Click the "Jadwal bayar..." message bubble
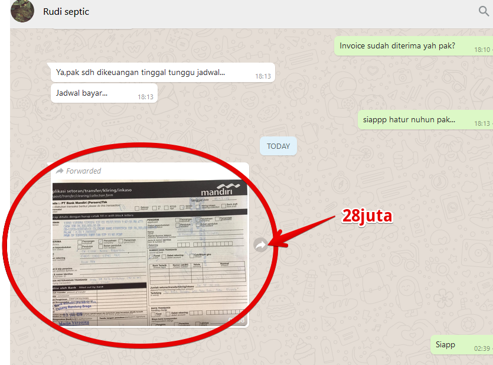493x365 pixels. [x=82, y=93]
